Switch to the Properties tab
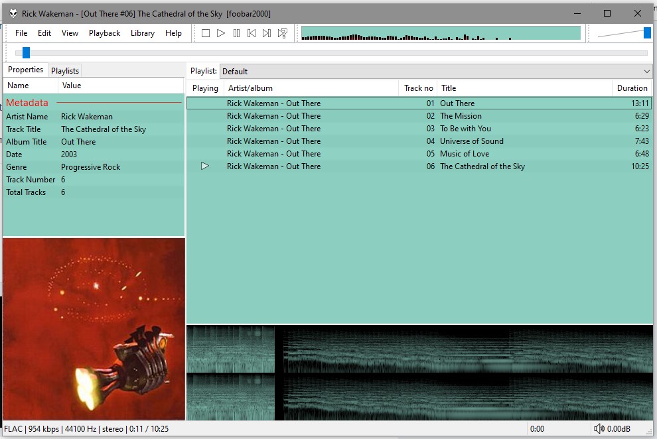Viewport: 657px width, 439px height. tap(26, 70)
